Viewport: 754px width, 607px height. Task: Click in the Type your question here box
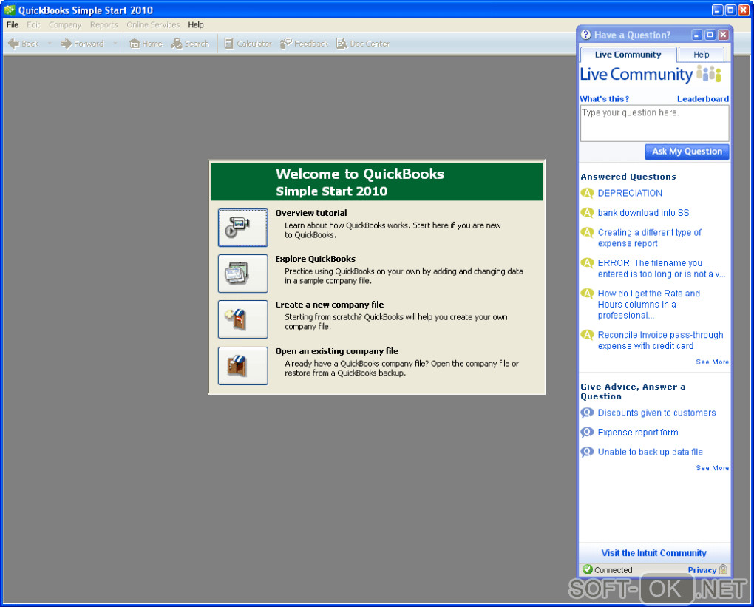[x=654, y=123]
